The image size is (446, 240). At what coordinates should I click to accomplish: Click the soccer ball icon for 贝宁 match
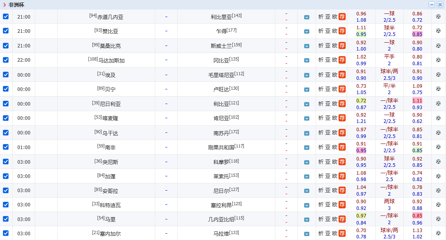pyautogui.click(x=438, y=89)
